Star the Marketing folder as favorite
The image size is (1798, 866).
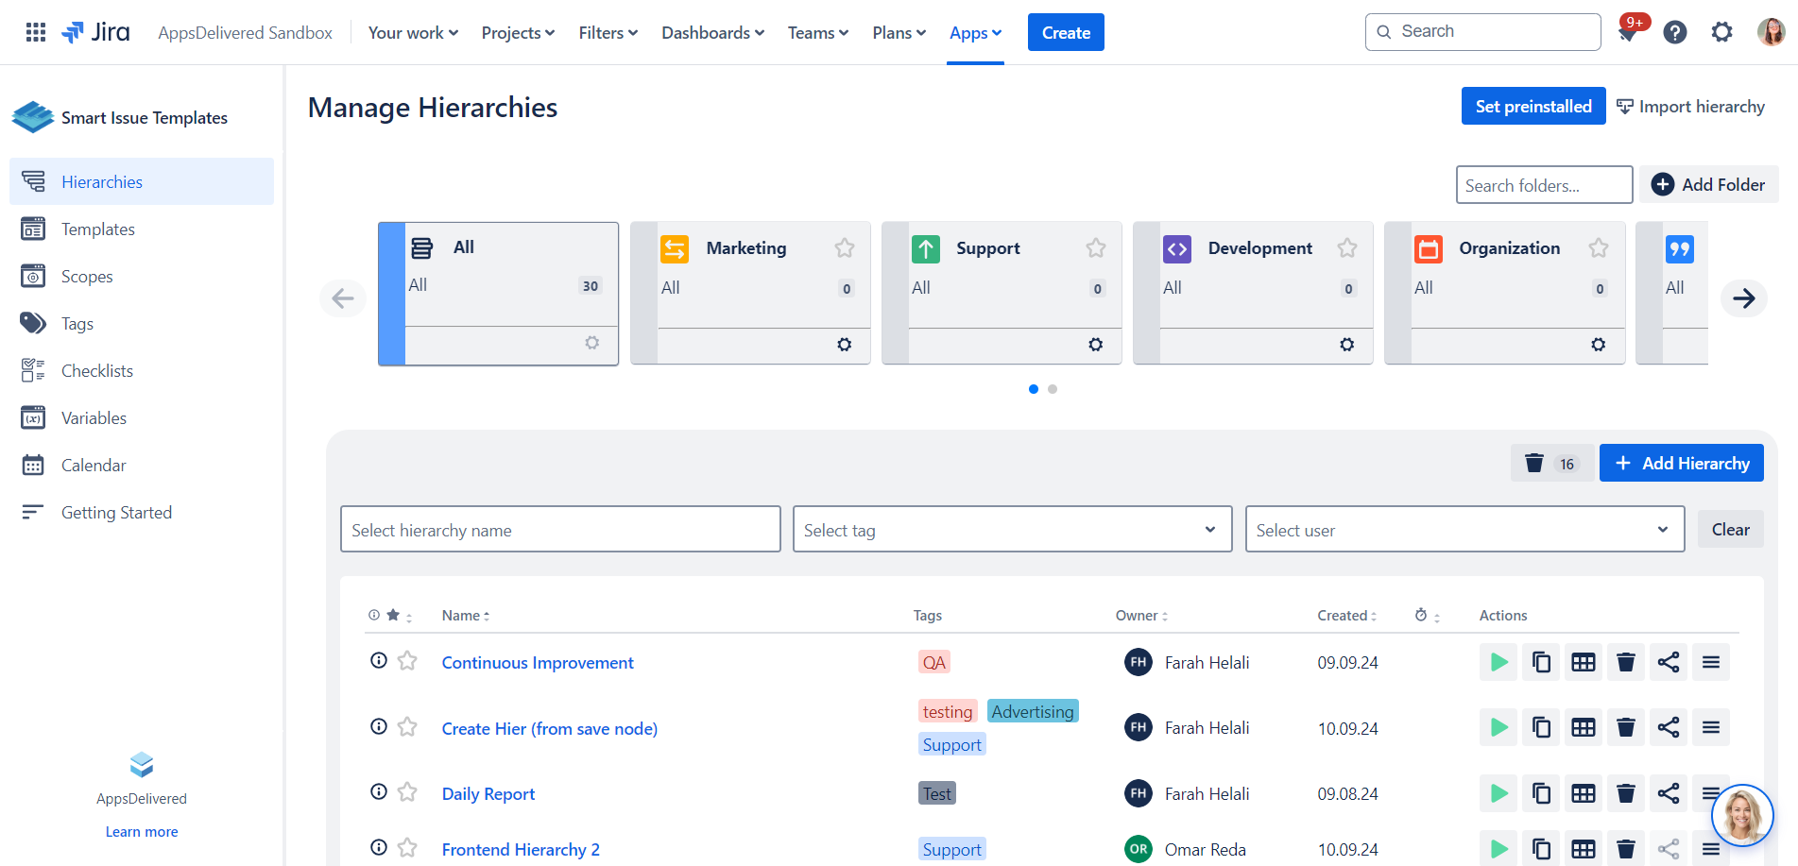point(844,248)
